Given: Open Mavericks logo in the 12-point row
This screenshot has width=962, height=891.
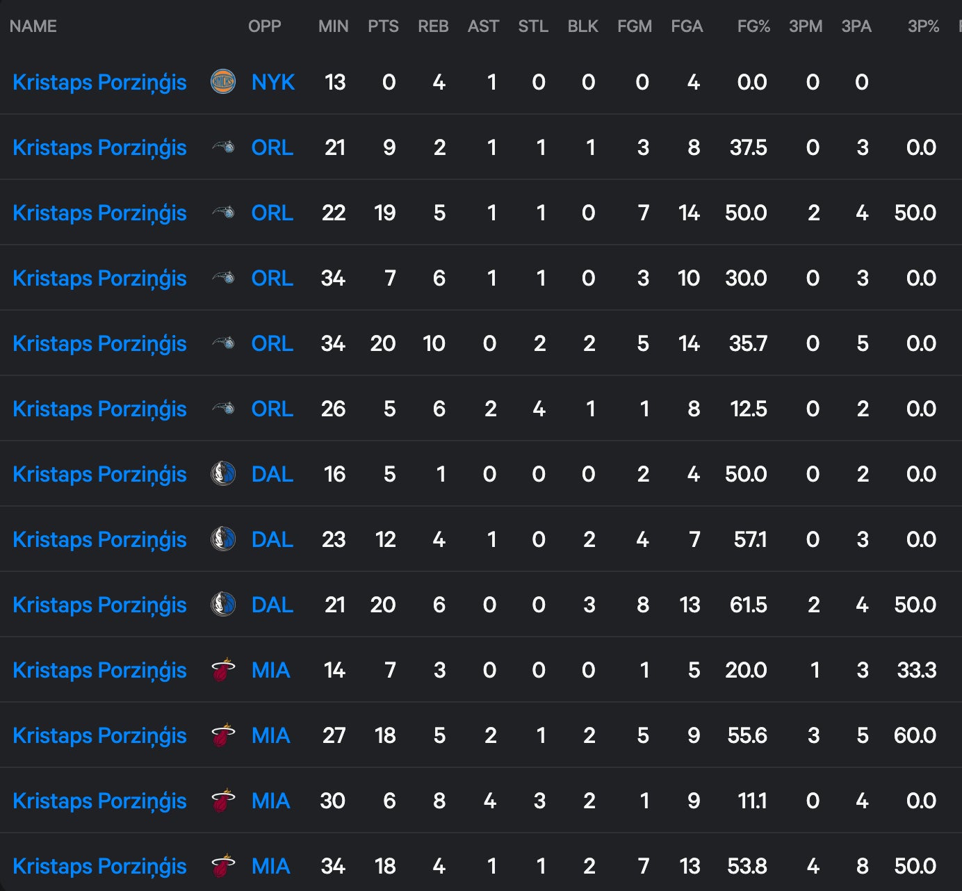Looking at the screenshot, I should (x=223, y=539).
